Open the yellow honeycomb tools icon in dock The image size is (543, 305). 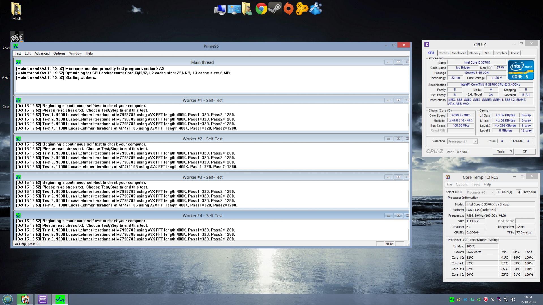(x=302, y=9)
